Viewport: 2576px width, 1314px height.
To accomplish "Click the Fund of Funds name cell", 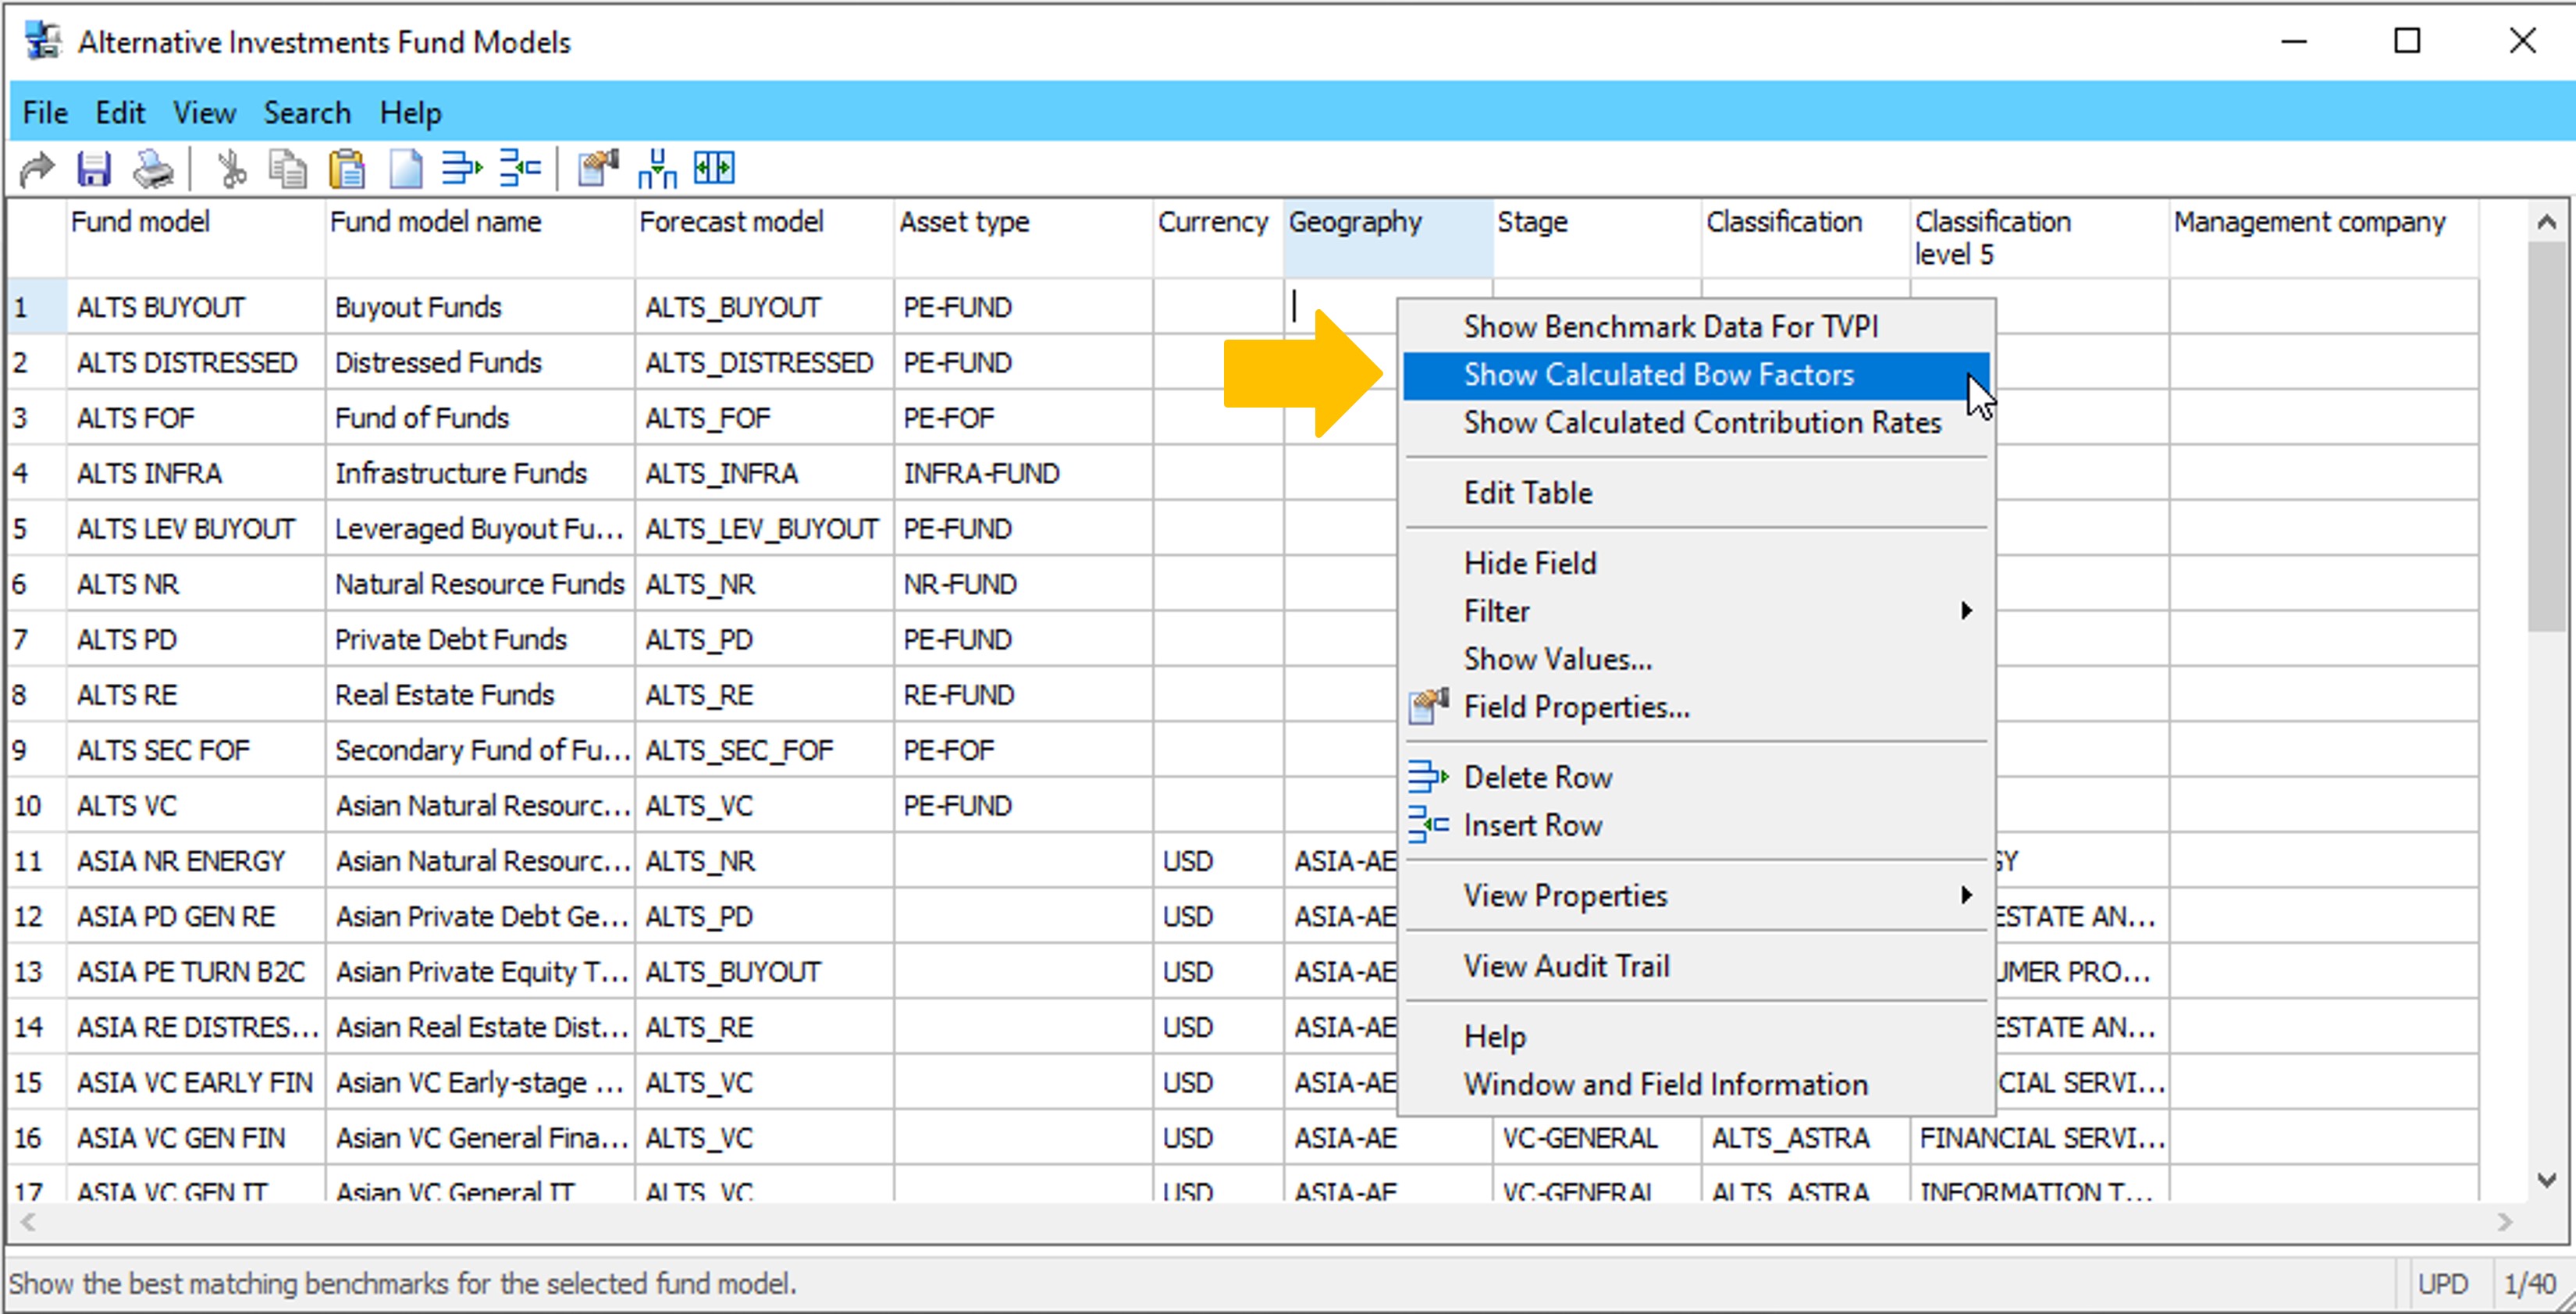I will click(x=480, y=418).
